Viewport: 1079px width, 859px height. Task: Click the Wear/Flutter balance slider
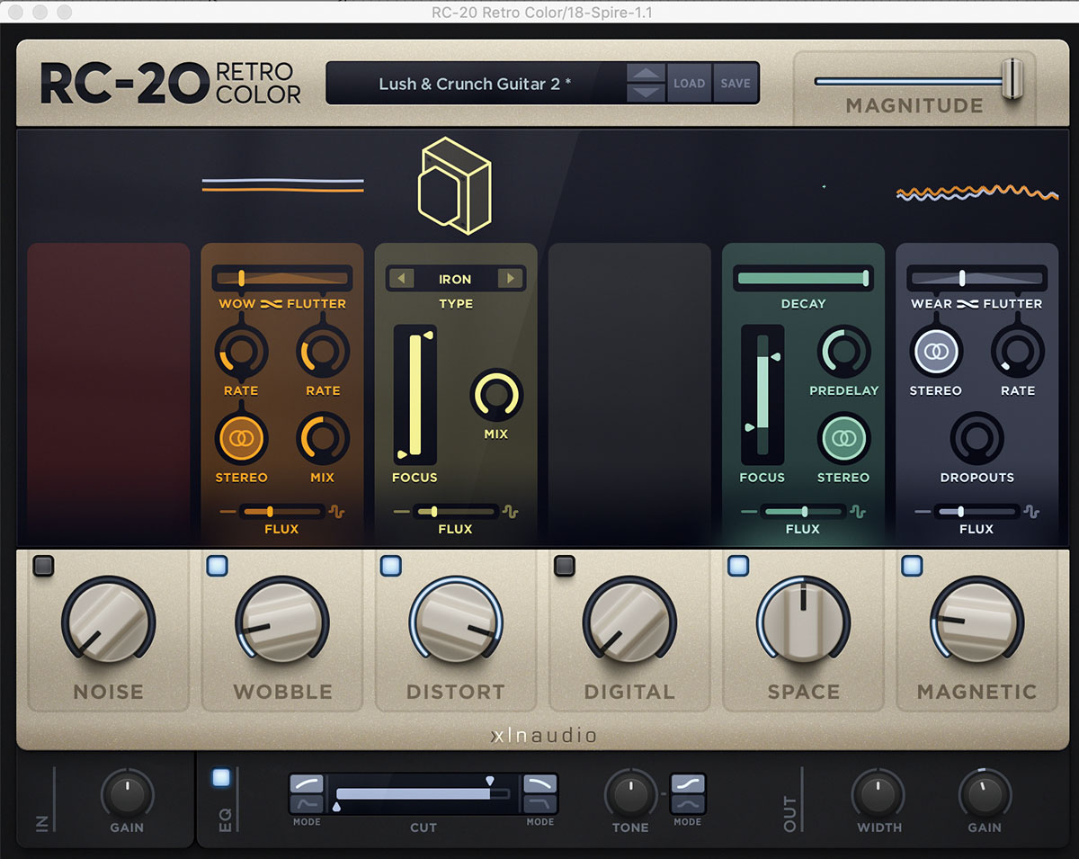pos(976,279)
